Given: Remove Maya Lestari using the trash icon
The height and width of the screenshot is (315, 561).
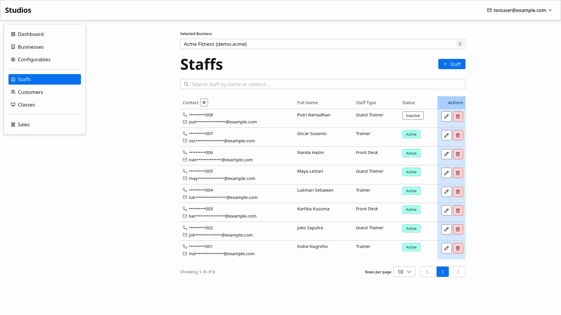Looking at the screenshot, I should pos(458,173).
